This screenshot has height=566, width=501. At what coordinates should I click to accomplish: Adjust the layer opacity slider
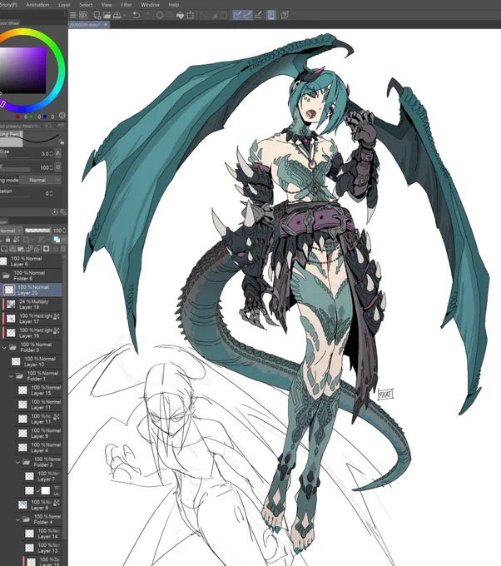coord(37,231)
